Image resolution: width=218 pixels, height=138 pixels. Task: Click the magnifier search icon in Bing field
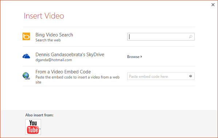click(x=191, y=37)
